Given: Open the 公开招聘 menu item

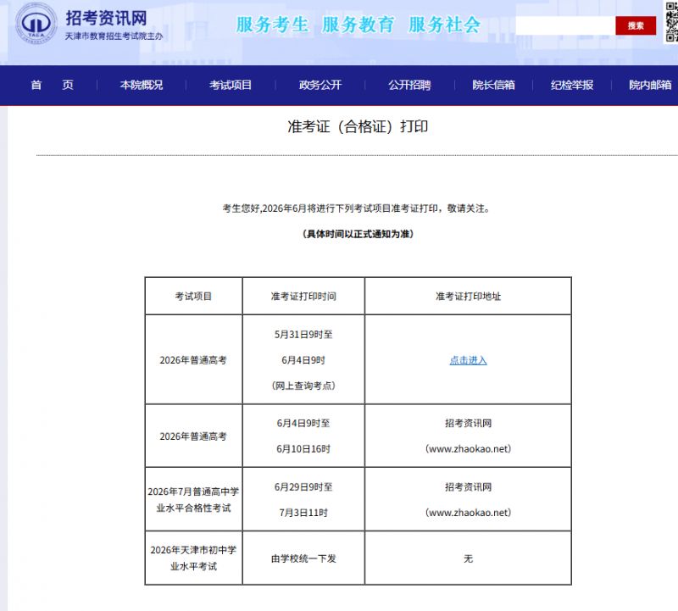Looking at the screenshot, I should click(x=409, y=85).
